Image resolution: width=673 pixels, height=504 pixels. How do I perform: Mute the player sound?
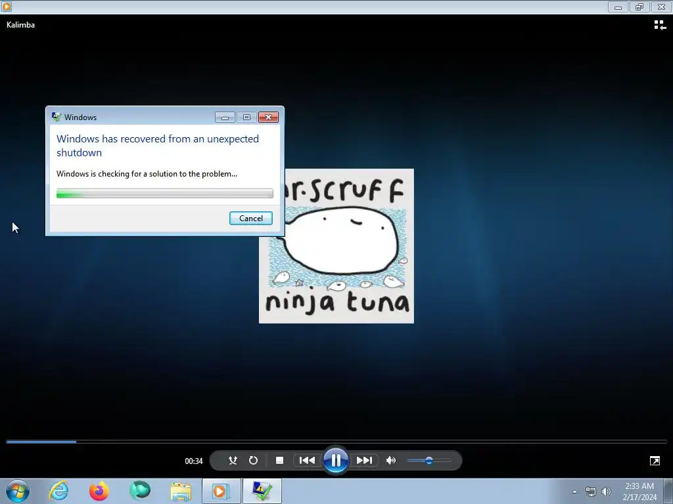pos(390,460)
